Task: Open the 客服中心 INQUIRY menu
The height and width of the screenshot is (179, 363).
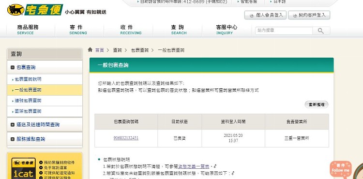Action: (227, 30)
